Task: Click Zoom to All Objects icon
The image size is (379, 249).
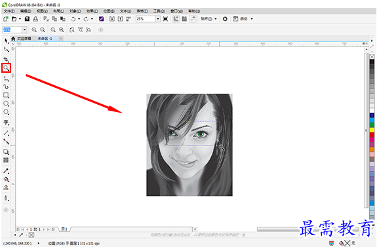Action: pyautogui.click(x=62, y=29)
